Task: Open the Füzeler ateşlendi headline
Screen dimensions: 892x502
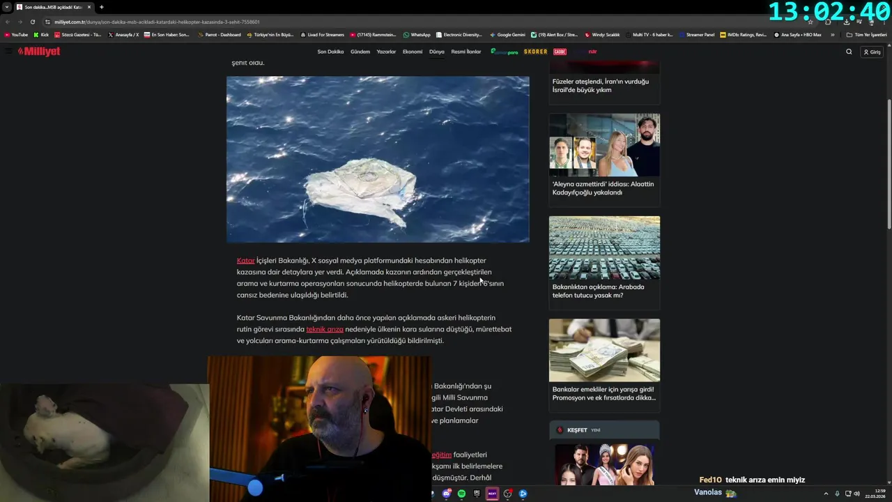Action: coord(601,86)
